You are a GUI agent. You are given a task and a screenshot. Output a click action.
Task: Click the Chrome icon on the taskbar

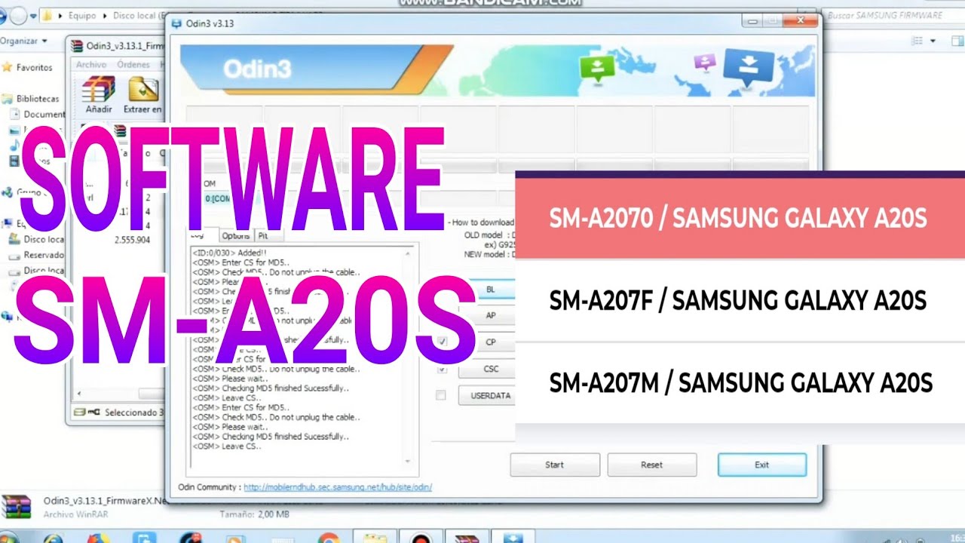[328, 537]
